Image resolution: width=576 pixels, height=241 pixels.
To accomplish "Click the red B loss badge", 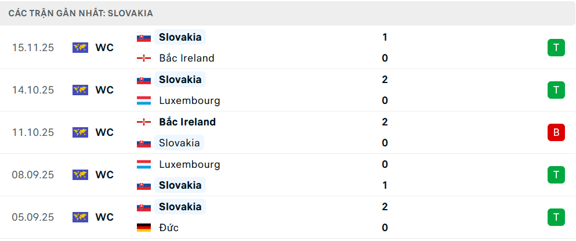I will pyautogui.click(x=556, y=132).
